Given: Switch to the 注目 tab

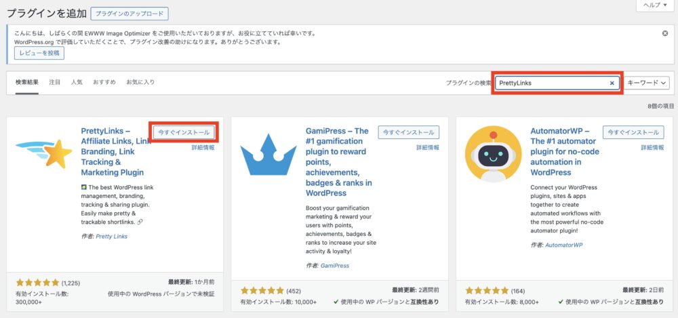Looking at the screenshot, I should (x=55, y=82).
